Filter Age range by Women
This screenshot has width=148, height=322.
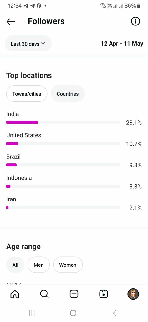point(68,265)
